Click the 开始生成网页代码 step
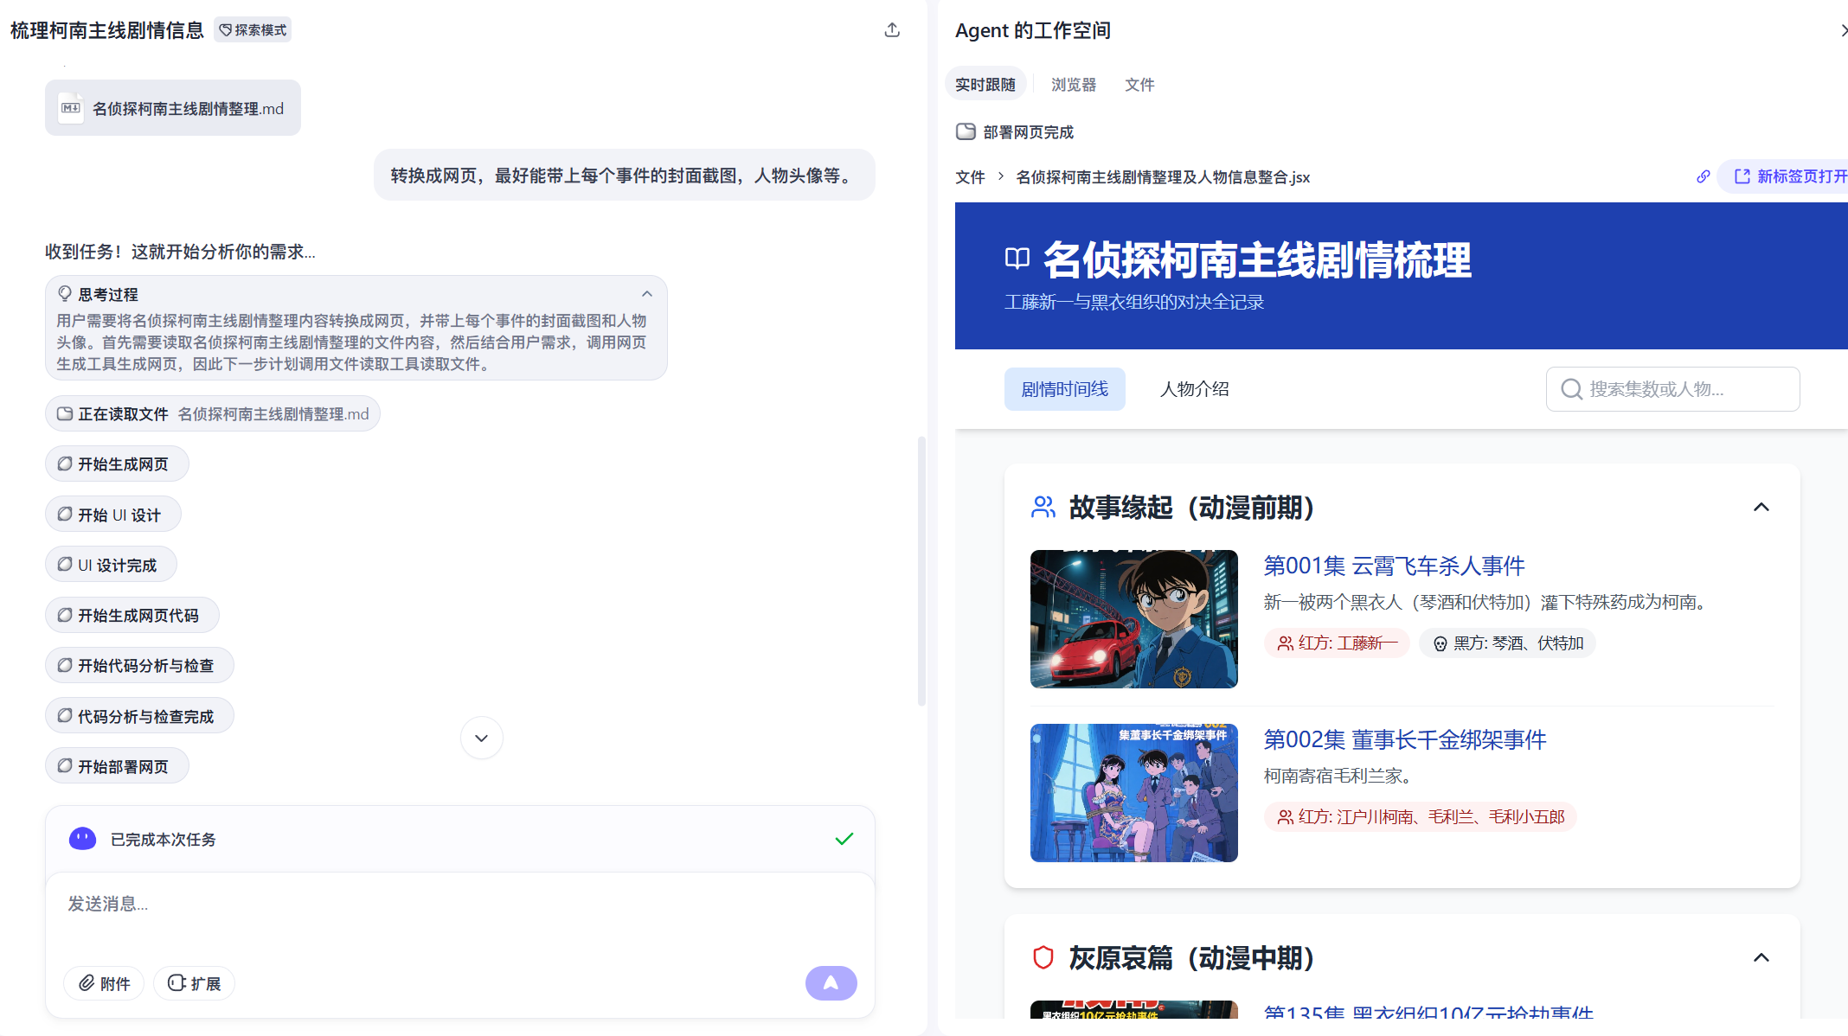The image size is (1848, 1036). 132,615
